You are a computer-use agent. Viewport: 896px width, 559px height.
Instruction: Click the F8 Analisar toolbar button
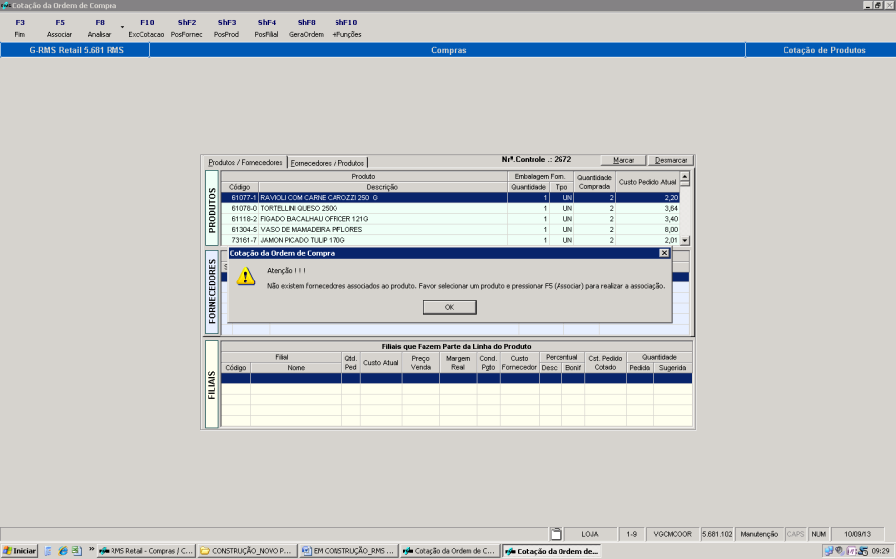click(100, 28)
